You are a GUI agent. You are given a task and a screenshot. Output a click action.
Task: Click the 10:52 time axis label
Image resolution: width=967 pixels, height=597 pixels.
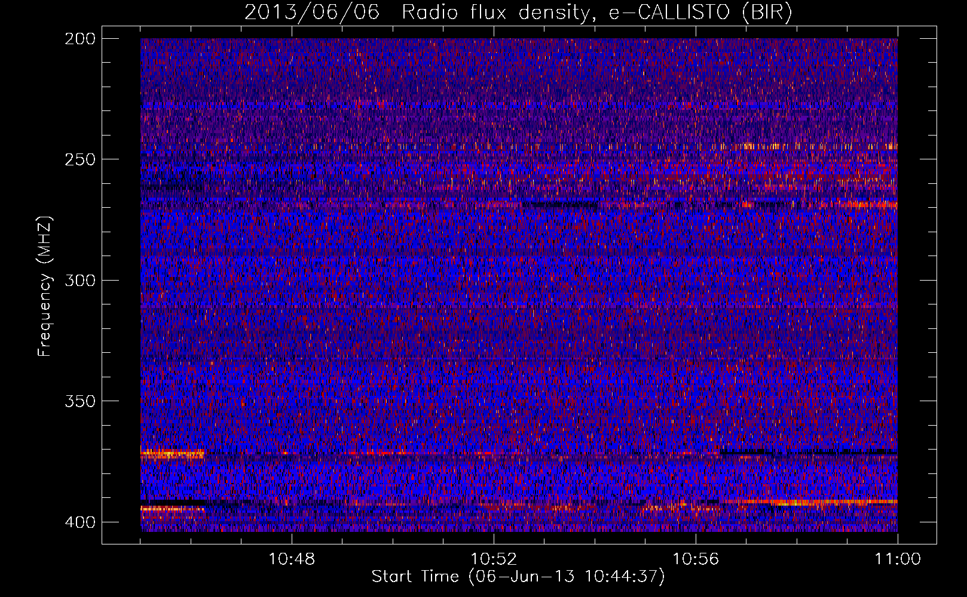[494, 559]
